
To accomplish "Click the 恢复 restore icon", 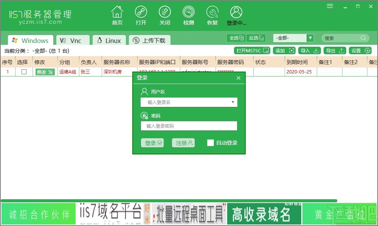I will (x=212, y=15).
